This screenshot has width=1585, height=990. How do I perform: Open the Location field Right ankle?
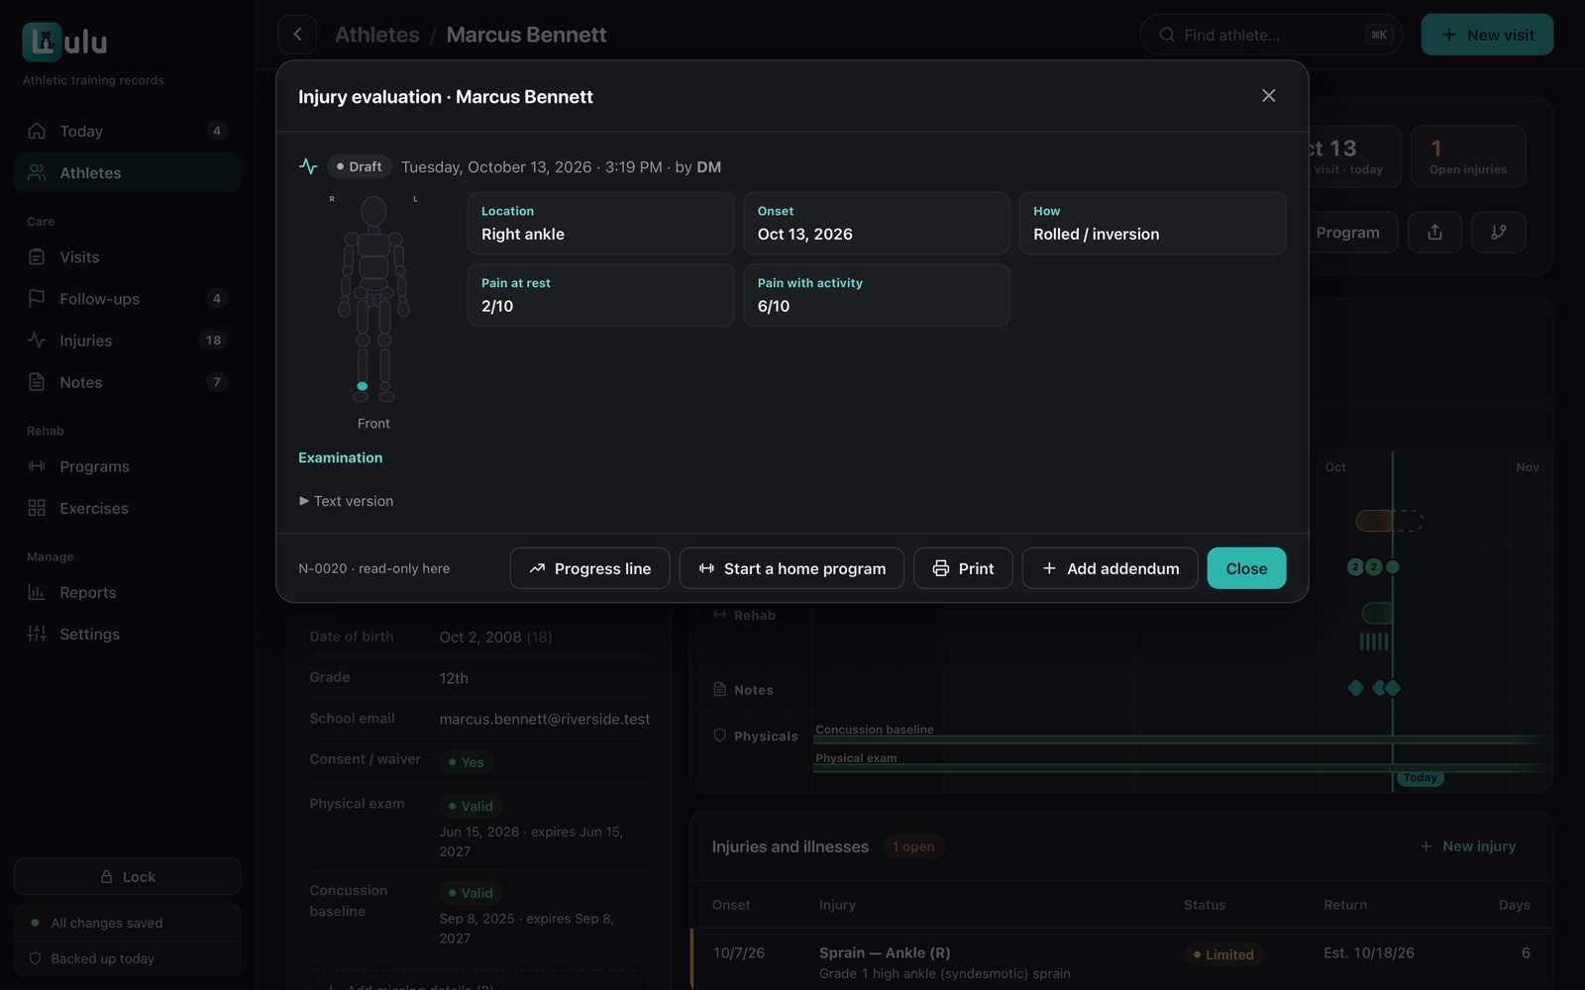(x=600, y=224)
